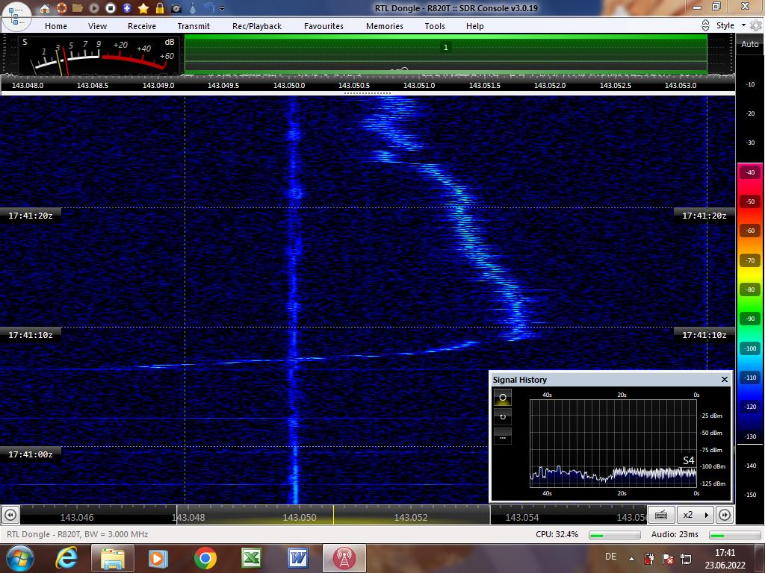Open the media player taskbar icon

[x=158, y=558]
